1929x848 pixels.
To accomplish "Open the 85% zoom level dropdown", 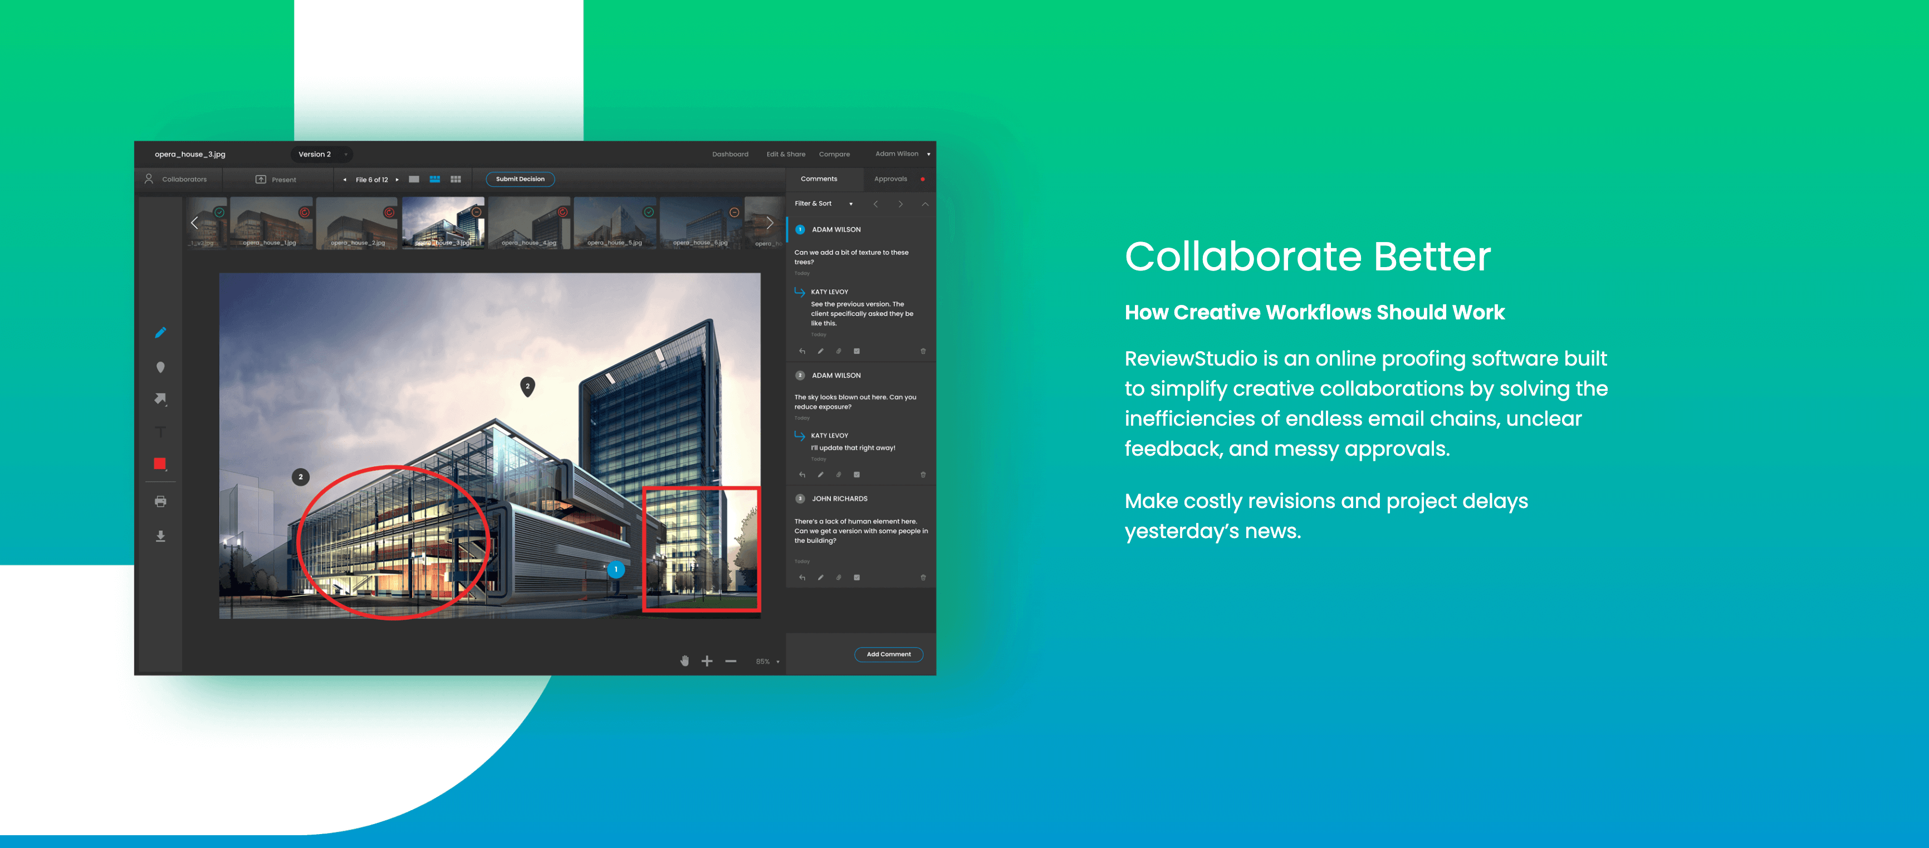I will tap(767, 662).
